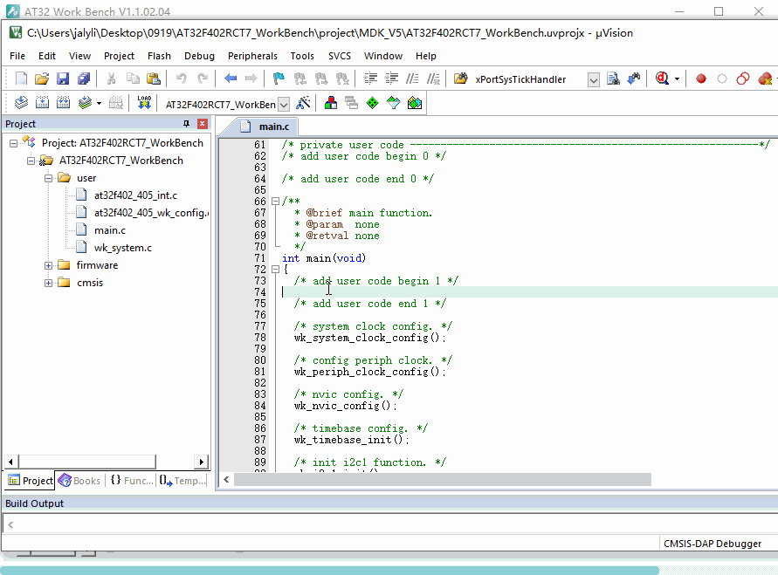Indent the selected text
The width and height of the screenshot is (778, 575).
370,79
